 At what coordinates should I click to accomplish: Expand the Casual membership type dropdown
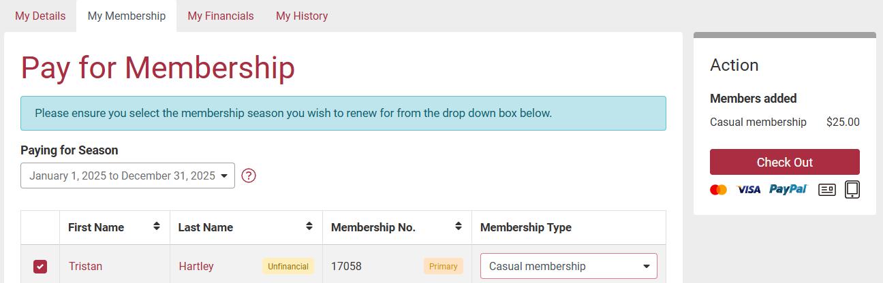[x=568, y=266]
